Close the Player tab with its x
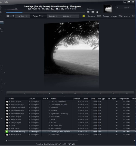 click(x=43, y=16)
